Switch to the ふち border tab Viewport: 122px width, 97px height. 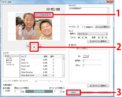[x=85, y=48]
